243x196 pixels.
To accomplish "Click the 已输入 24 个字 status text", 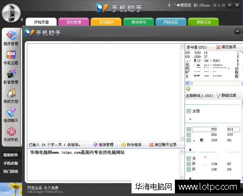I will click(54, 145).
